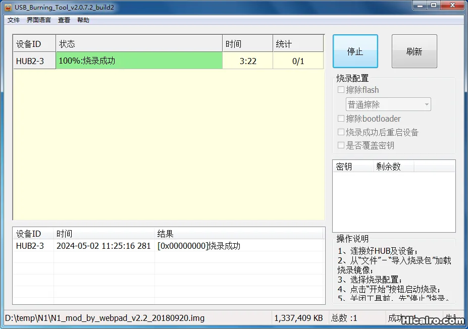
Task: Click the image file path in status bar
Action: point(105,318)
